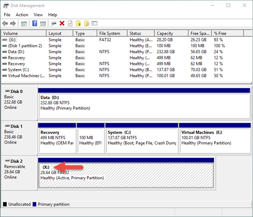Open Properties via checkmark page icon
Image resolution: width=253 pixels, height=217 pixels.
(x=70, y=23)
